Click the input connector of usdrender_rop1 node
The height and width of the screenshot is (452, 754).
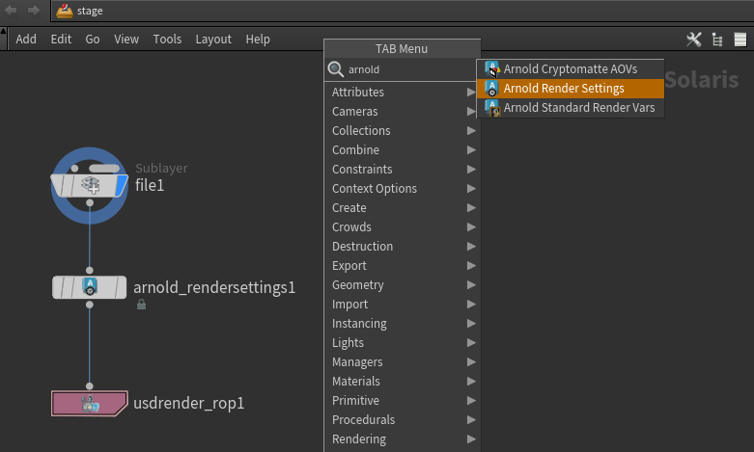(x=90, y=386)
